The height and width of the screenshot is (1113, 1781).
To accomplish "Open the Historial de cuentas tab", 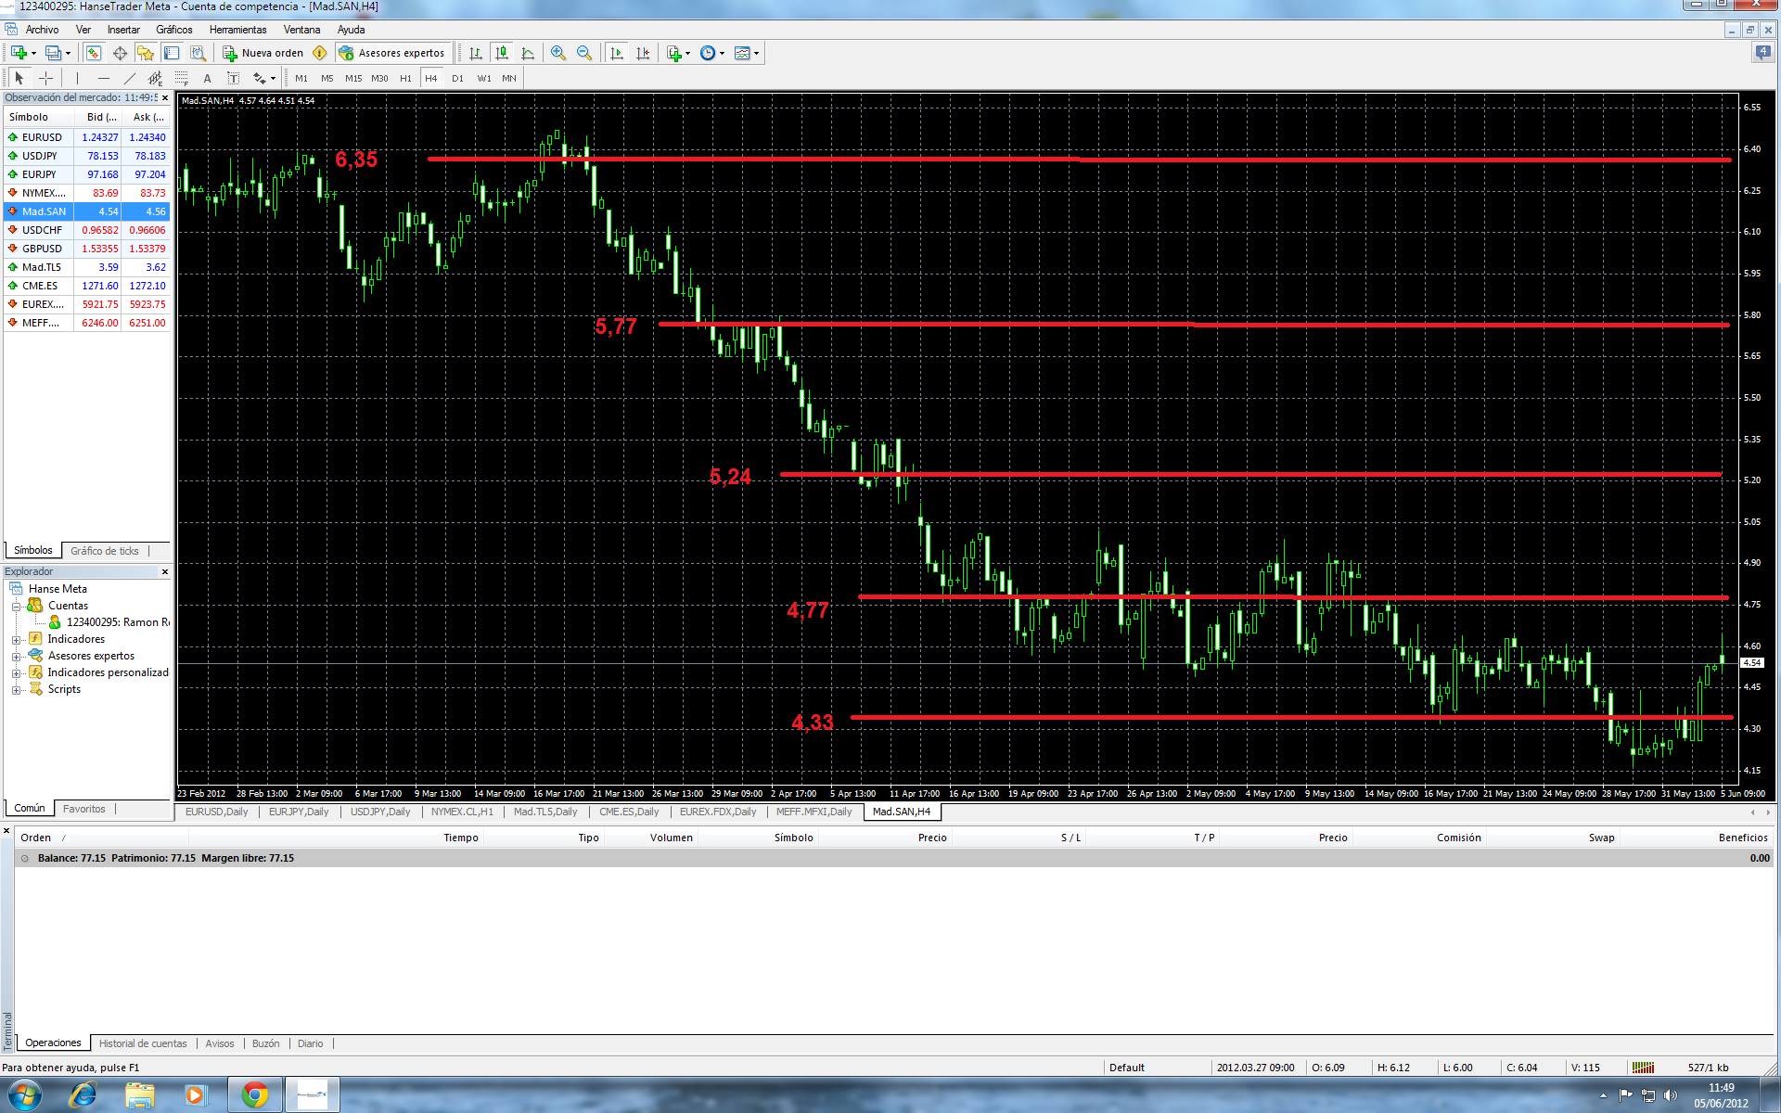I will pyautogui.click(x=143, y=1043).
